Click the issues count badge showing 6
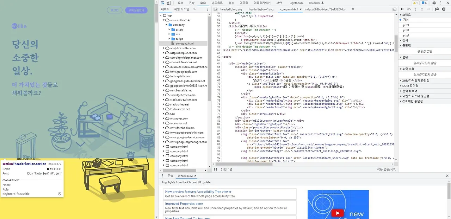This screenshot has height=219, width=451. (x=424, y=3)
